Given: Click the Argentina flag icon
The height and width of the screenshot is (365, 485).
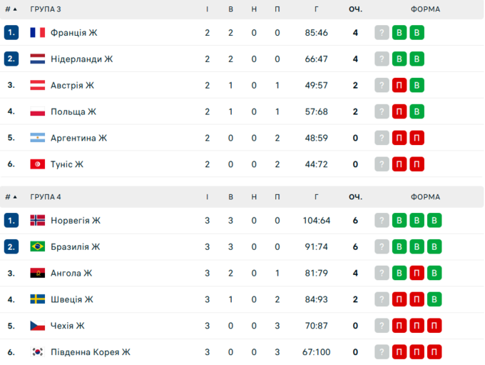Looking at the screenshot, I should coord(38,138).
